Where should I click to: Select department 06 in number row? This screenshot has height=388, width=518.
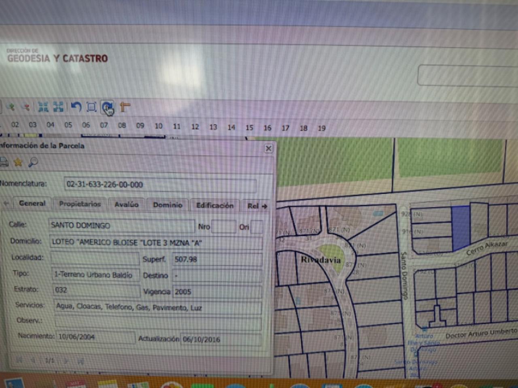86,125
